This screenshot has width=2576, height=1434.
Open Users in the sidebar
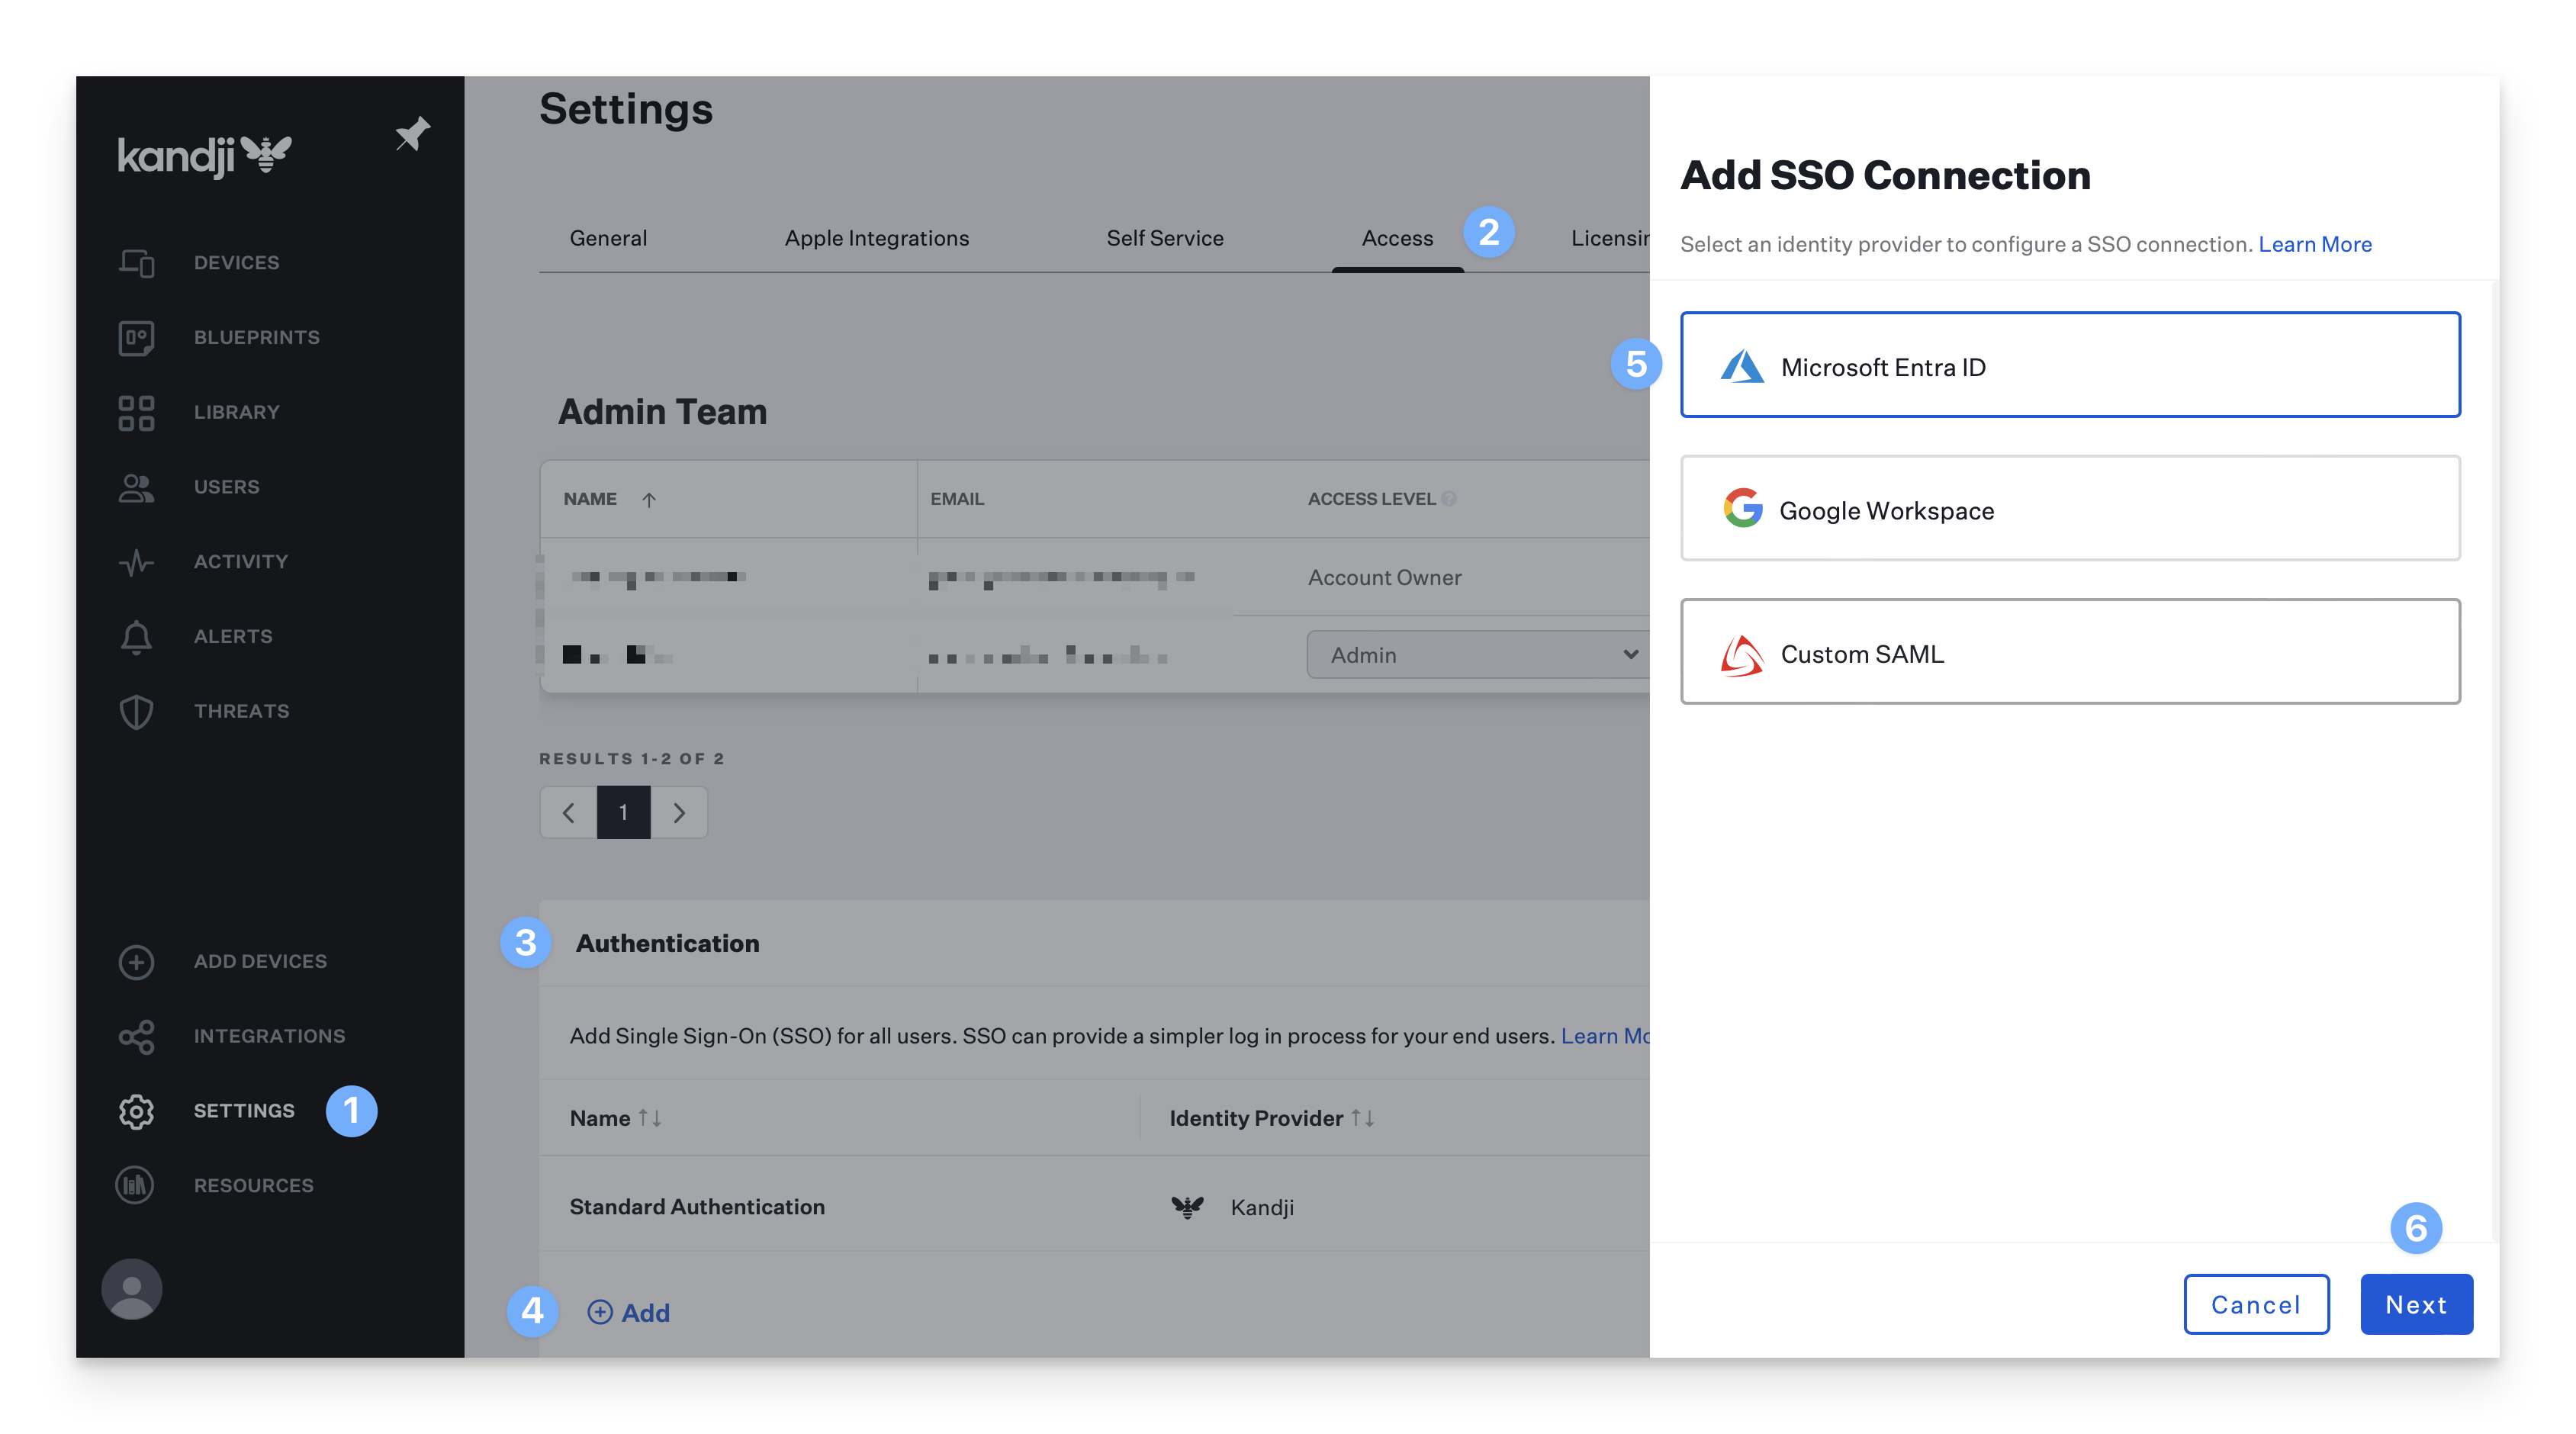227,488
